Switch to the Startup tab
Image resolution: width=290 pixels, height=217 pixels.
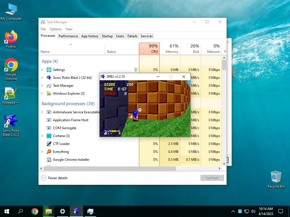click(x=107, y=36)
